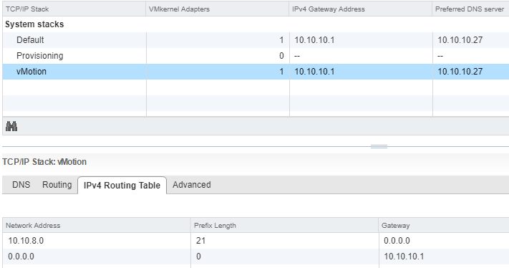The height and width of the screenshot is (268, 509).
Task: Select the Default TCP/IP stack row
Action: (256, 40)
